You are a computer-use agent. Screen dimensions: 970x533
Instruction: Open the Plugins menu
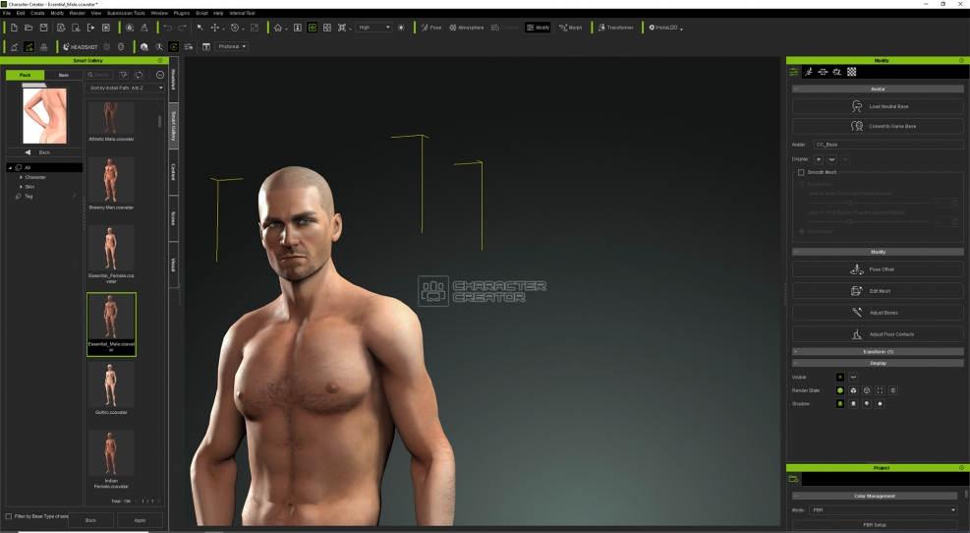[181, 13]
